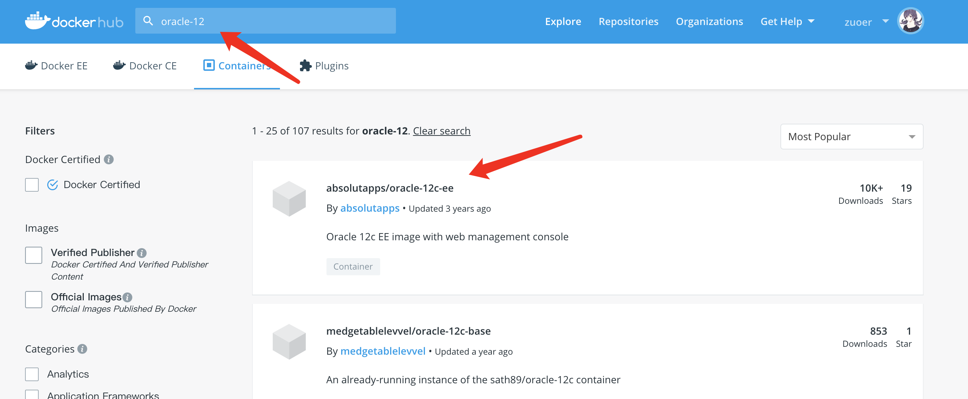The height and width of the screenshot is (399, 968).
Task: Open Explore in the top navigation
Action: point(563,21)
